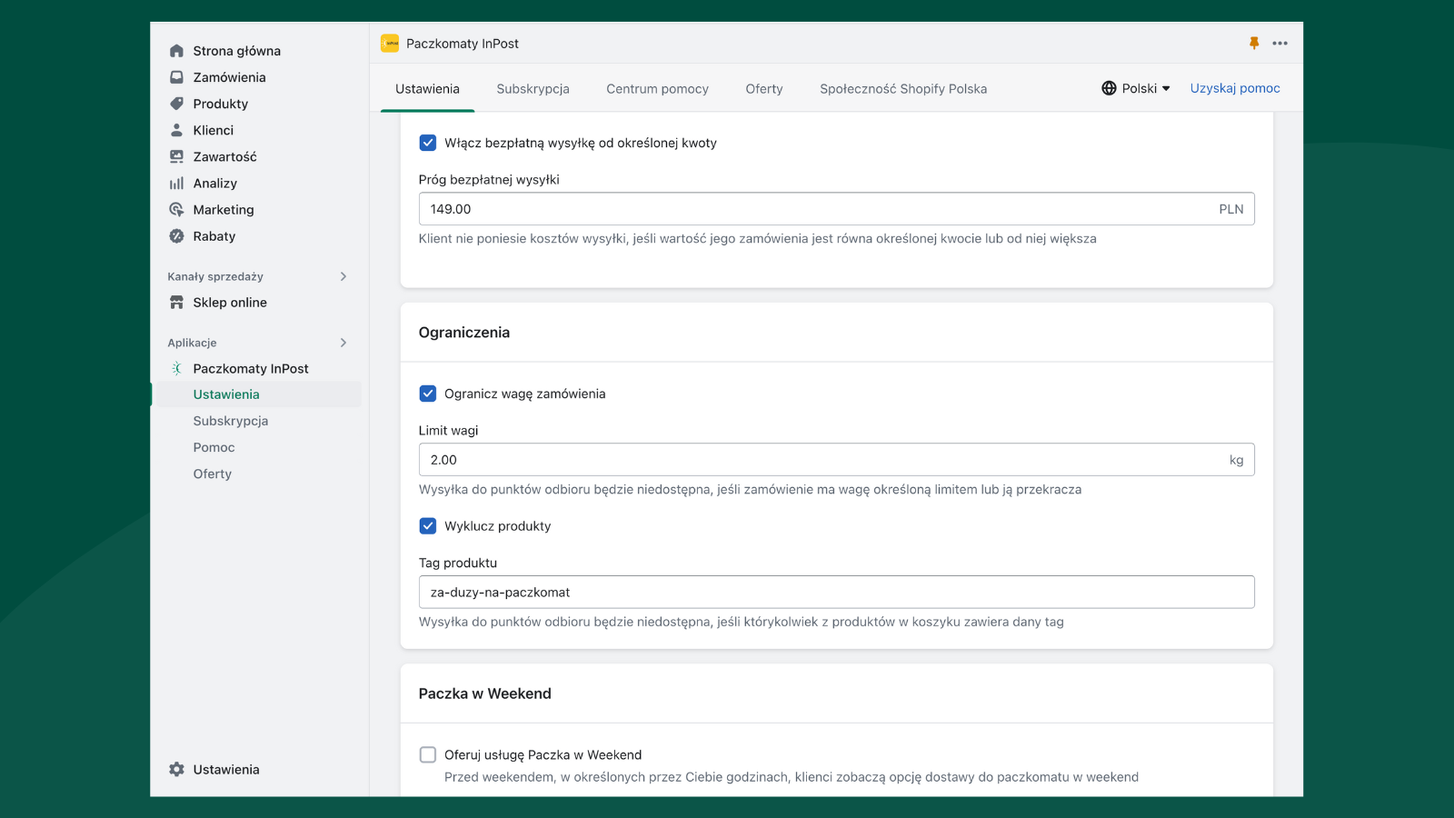Open the Polski language dropdown
Screen dimensions: 1454x818
point(1136,88)
